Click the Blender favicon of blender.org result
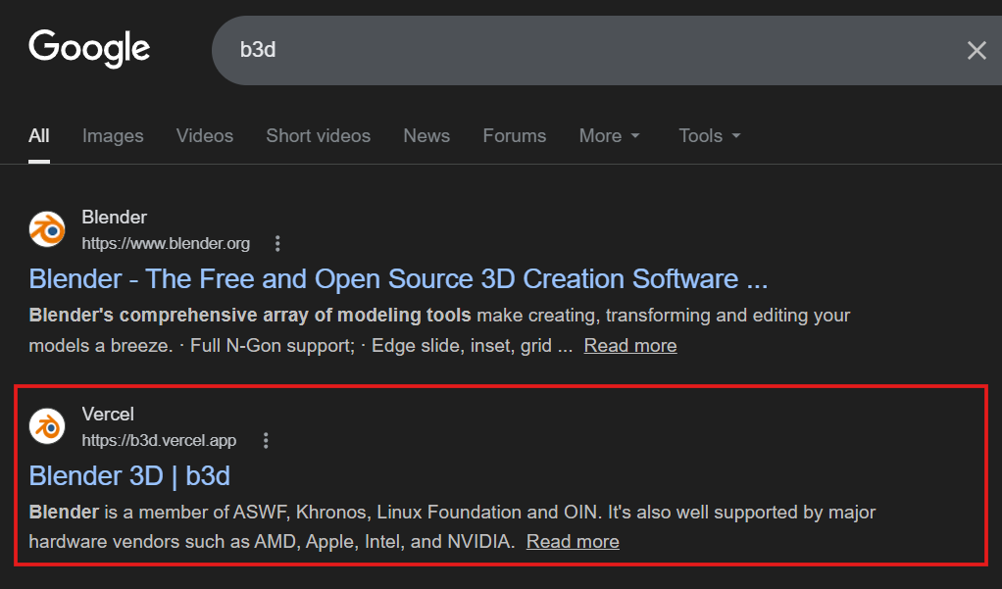 pyautogui.click(x=47, y=229)
